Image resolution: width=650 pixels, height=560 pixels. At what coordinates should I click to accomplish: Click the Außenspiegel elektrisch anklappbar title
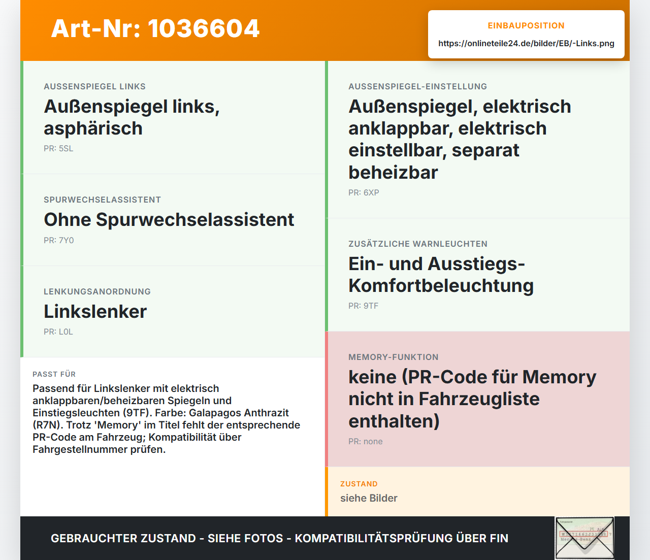pyautogui.click(x=460, y=139)
